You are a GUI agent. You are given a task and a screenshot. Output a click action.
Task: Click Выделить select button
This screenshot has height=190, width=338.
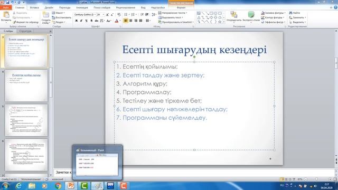click(297, 22)
